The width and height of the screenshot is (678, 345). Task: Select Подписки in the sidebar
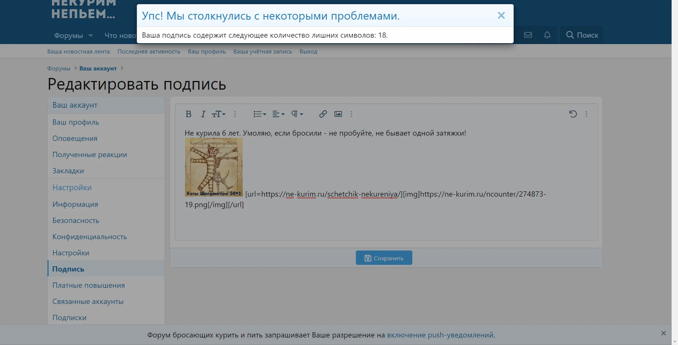(x=69, y=318)
